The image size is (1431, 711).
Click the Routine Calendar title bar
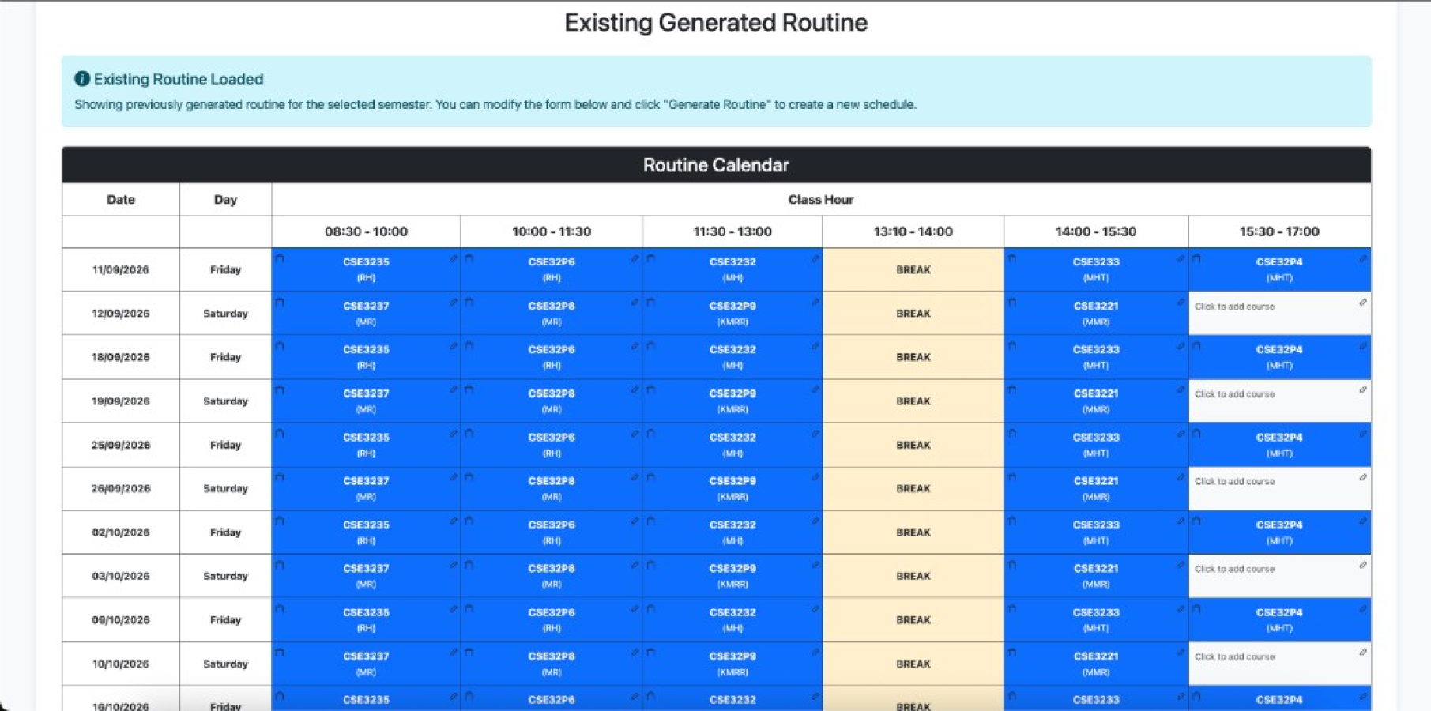point(716,165)
